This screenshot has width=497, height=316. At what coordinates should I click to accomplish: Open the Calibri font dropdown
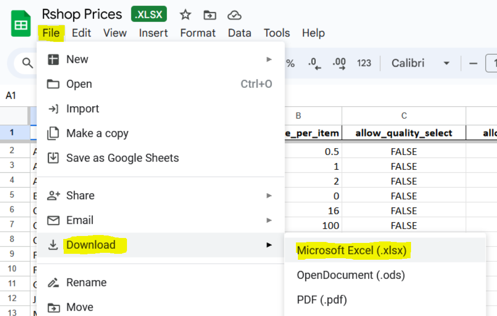pyautogui.click(x=420, y=63)
